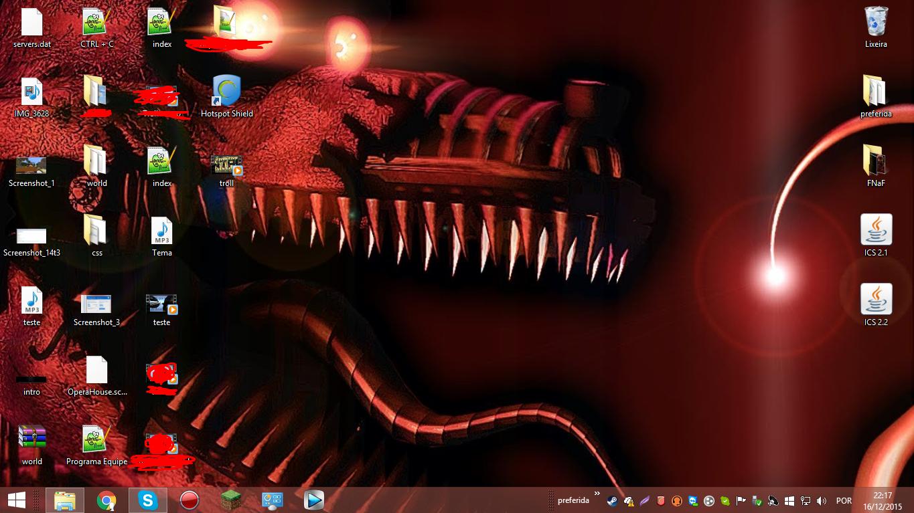Screen dimensions: 914x513
Task: Launch Google Chrome from taskbar
Action: point(106,500)
